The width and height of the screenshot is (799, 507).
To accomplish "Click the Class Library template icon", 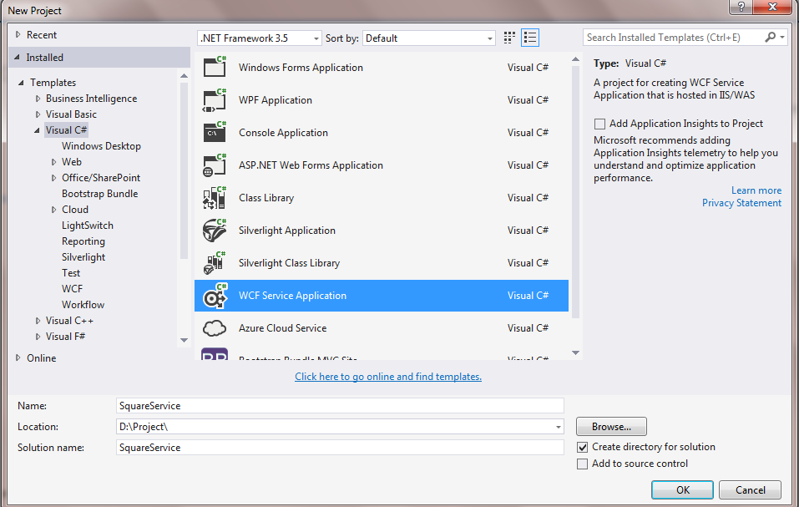I will pyautogui.click(x=215, y=198).
